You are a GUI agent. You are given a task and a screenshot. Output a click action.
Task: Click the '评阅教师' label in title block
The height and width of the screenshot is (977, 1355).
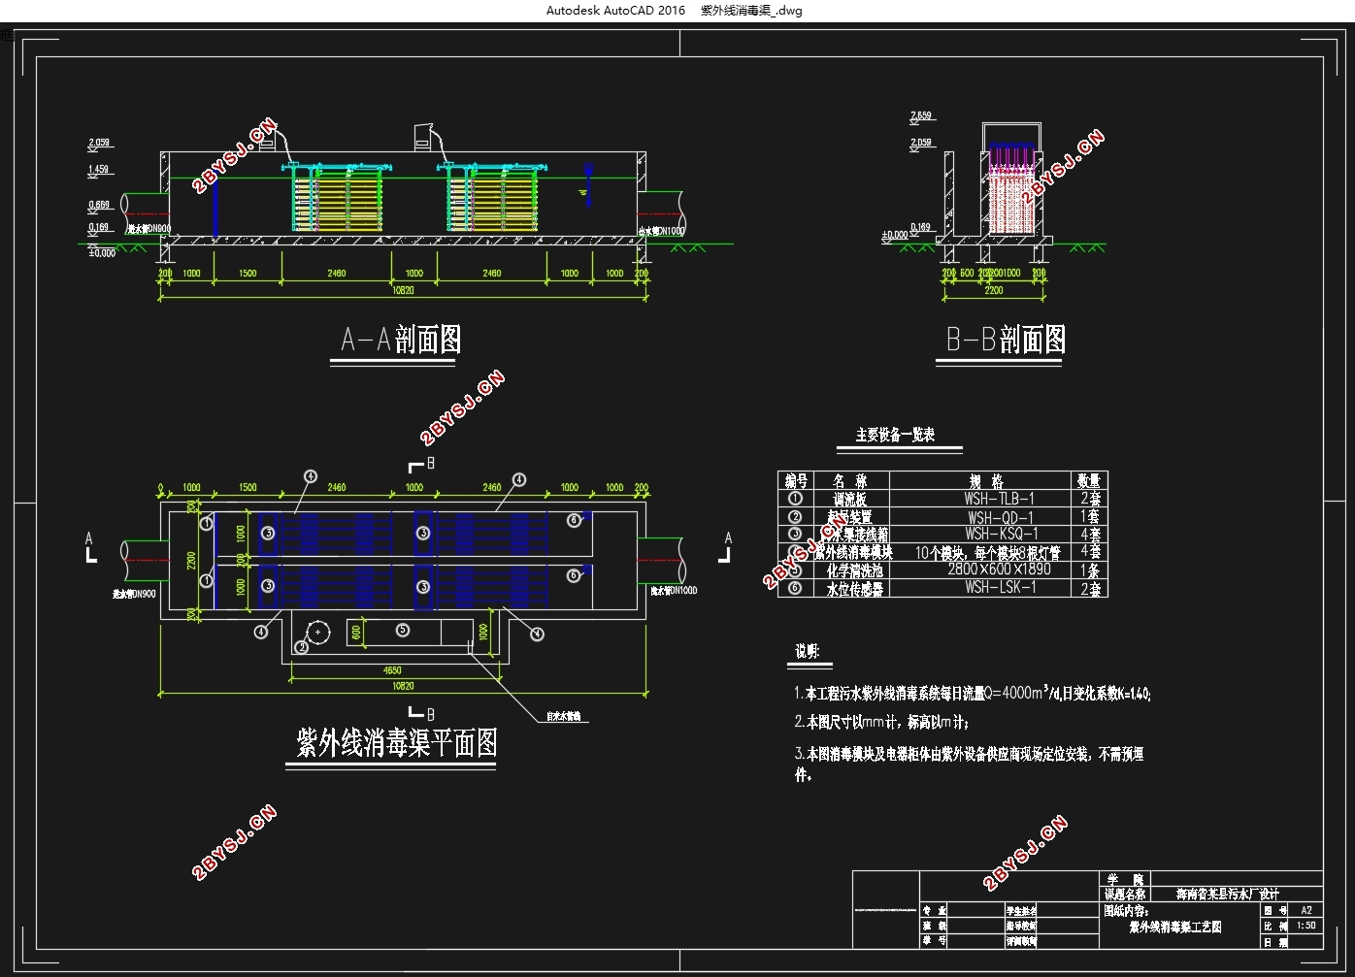pyautogui.click(x=1021, y=940)
